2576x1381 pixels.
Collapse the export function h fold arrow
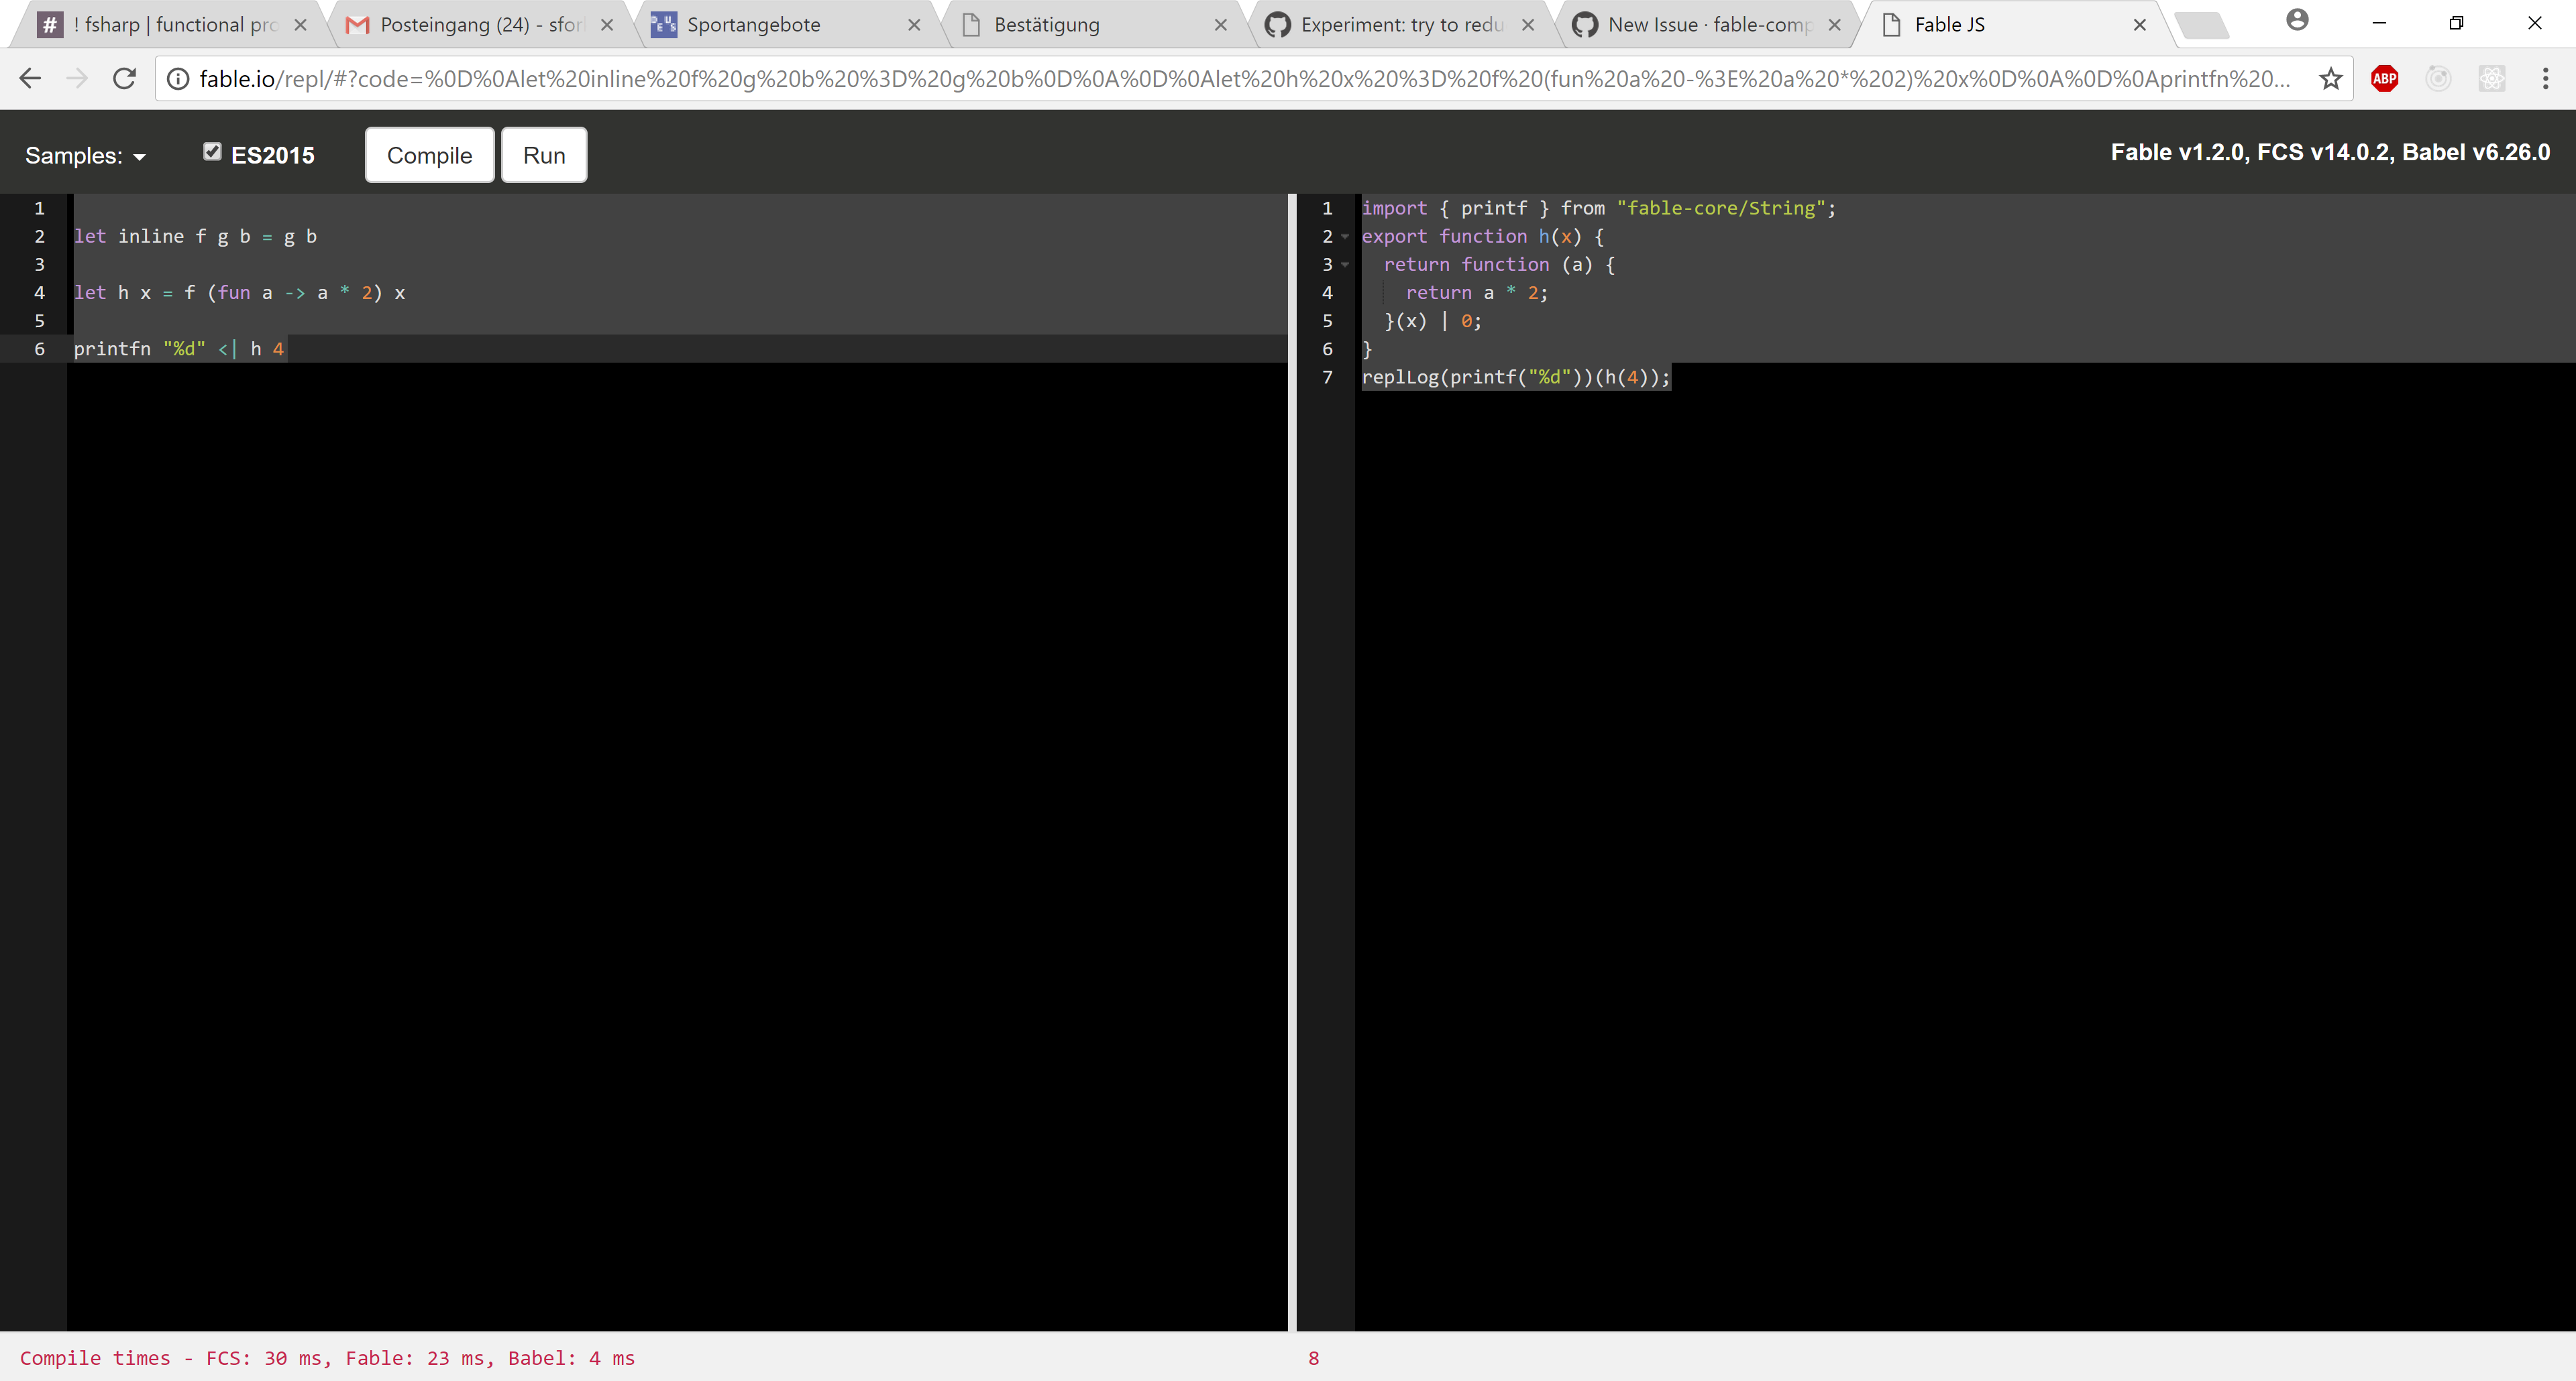(x=1345, y=237)
